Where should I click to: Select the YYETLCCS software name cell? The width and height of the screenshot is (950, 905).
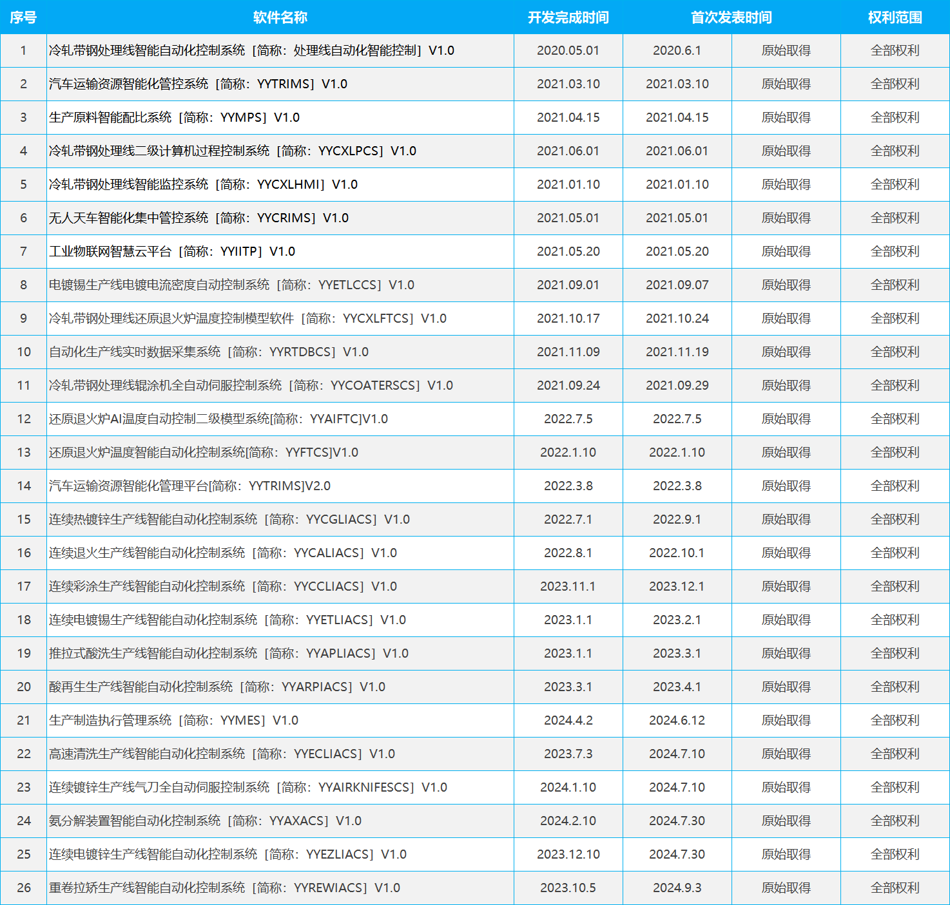click(280, 285)
